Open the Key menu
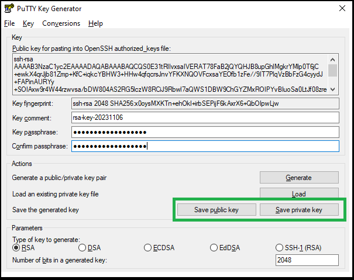354x280 pixels. click(28, 23)
